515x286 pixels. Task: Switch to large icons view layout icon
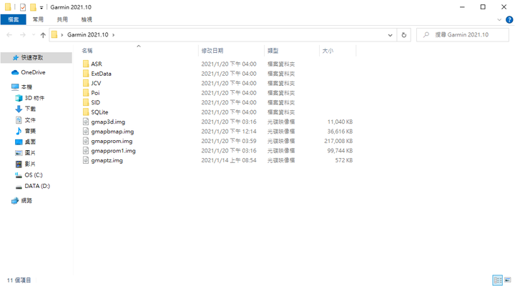[508, 280]
